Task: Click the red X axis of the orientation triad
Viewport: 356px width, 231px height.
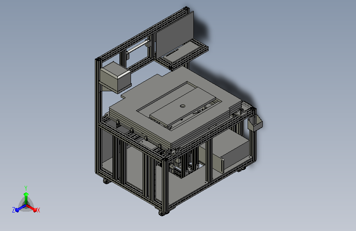Action: coord(32,208)
